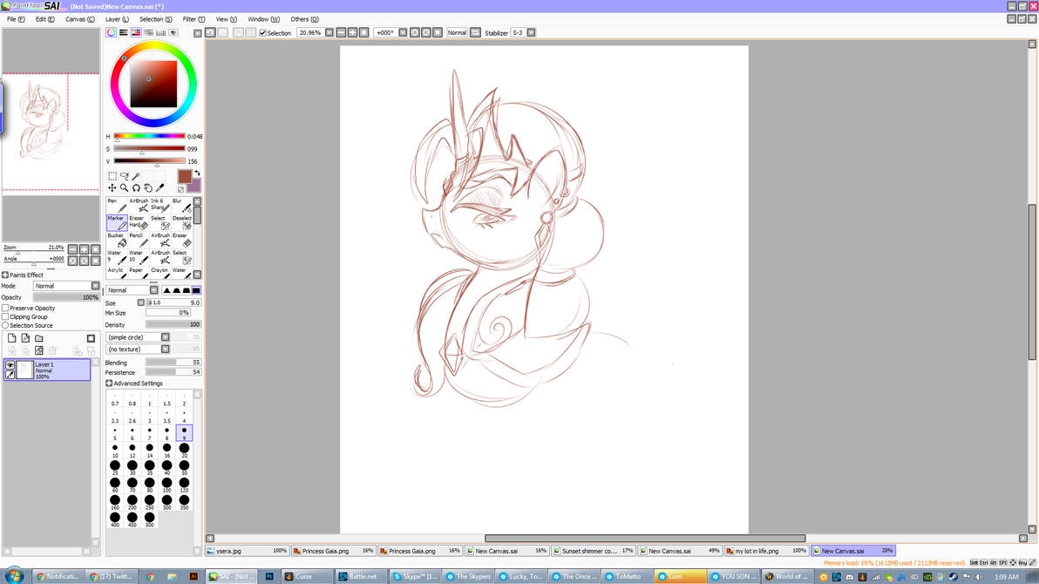Enable Selection Source
Screen dimensions: 1039x584
[x=5, y=325]
